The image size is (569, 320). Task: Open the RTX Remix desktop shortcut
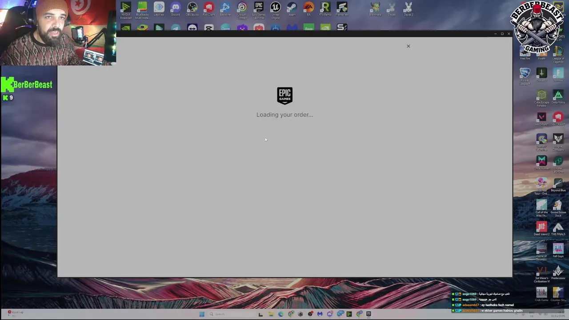click(x=325, y=9)
